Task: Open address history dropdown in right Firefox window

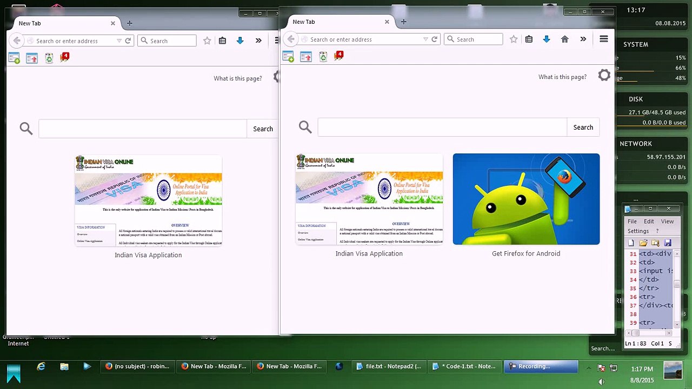Action: point(425,39)
